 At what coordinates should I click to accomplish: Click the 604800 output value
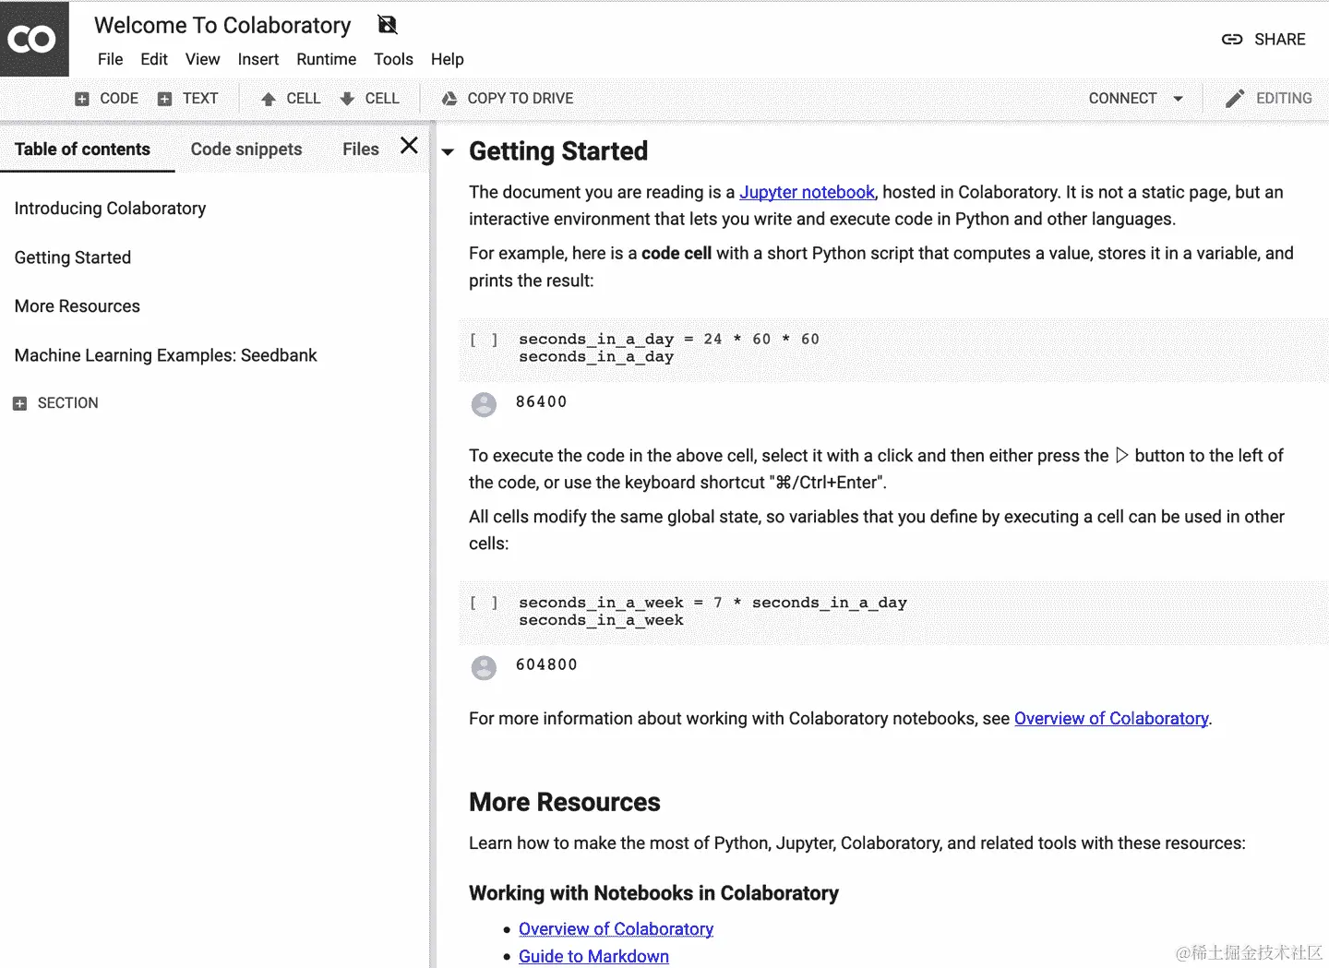[x=546, y=665]
